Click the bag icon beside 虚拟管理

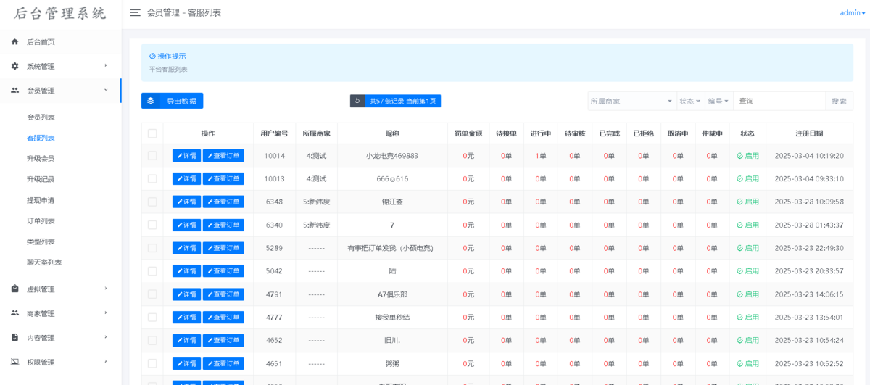tap(14, 289)
